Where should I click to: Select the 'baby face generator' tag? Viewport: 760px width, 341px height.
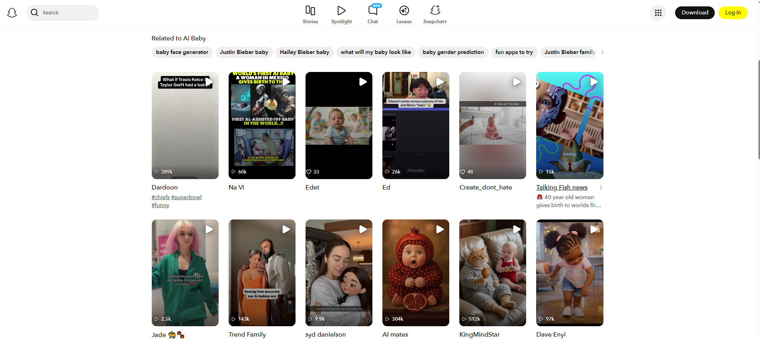[182, 52]
